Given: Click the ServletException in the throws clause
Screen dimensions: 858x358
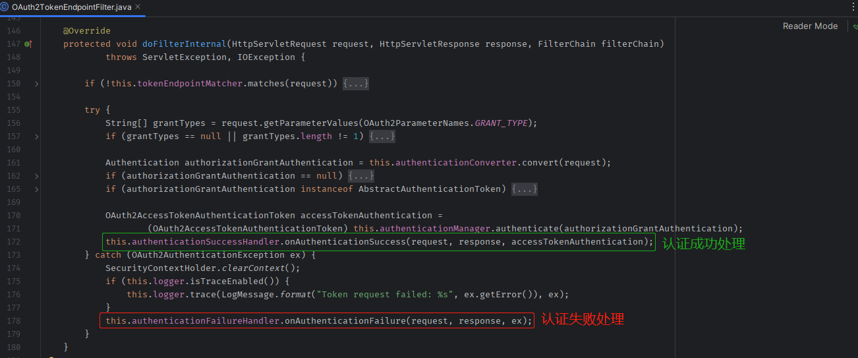Looking at the screenshot, I should pos(185,57).
